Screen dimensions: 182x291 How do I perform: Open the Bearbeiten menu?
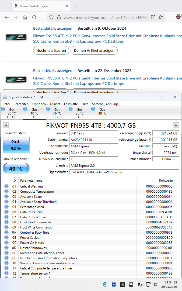tap(21, 104)
